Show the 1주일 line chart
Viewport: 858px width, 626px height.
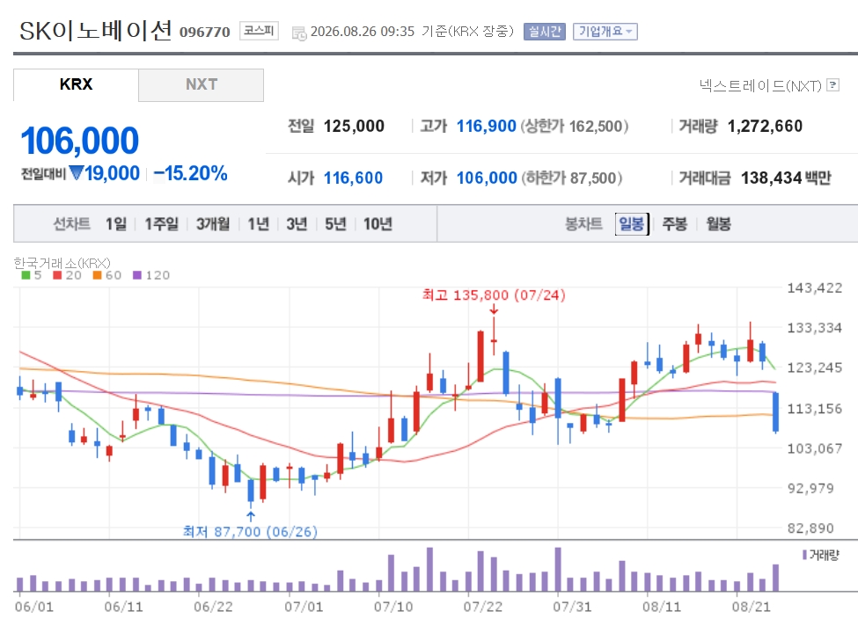click(x=161, y=223)
